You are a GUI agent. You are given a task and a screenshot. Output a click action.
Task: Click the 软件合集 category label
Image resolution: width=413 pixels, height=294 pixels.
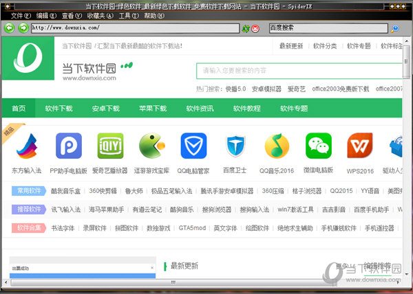point(29,228)
